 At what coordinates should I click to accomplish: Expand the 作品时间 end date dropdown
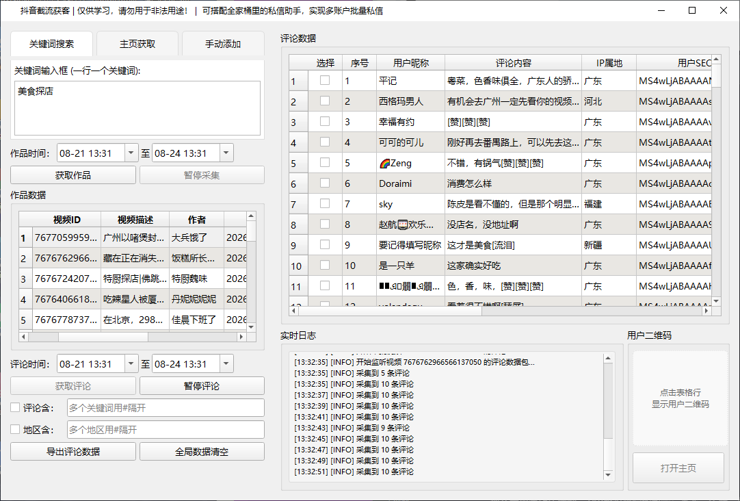[226, 153]
